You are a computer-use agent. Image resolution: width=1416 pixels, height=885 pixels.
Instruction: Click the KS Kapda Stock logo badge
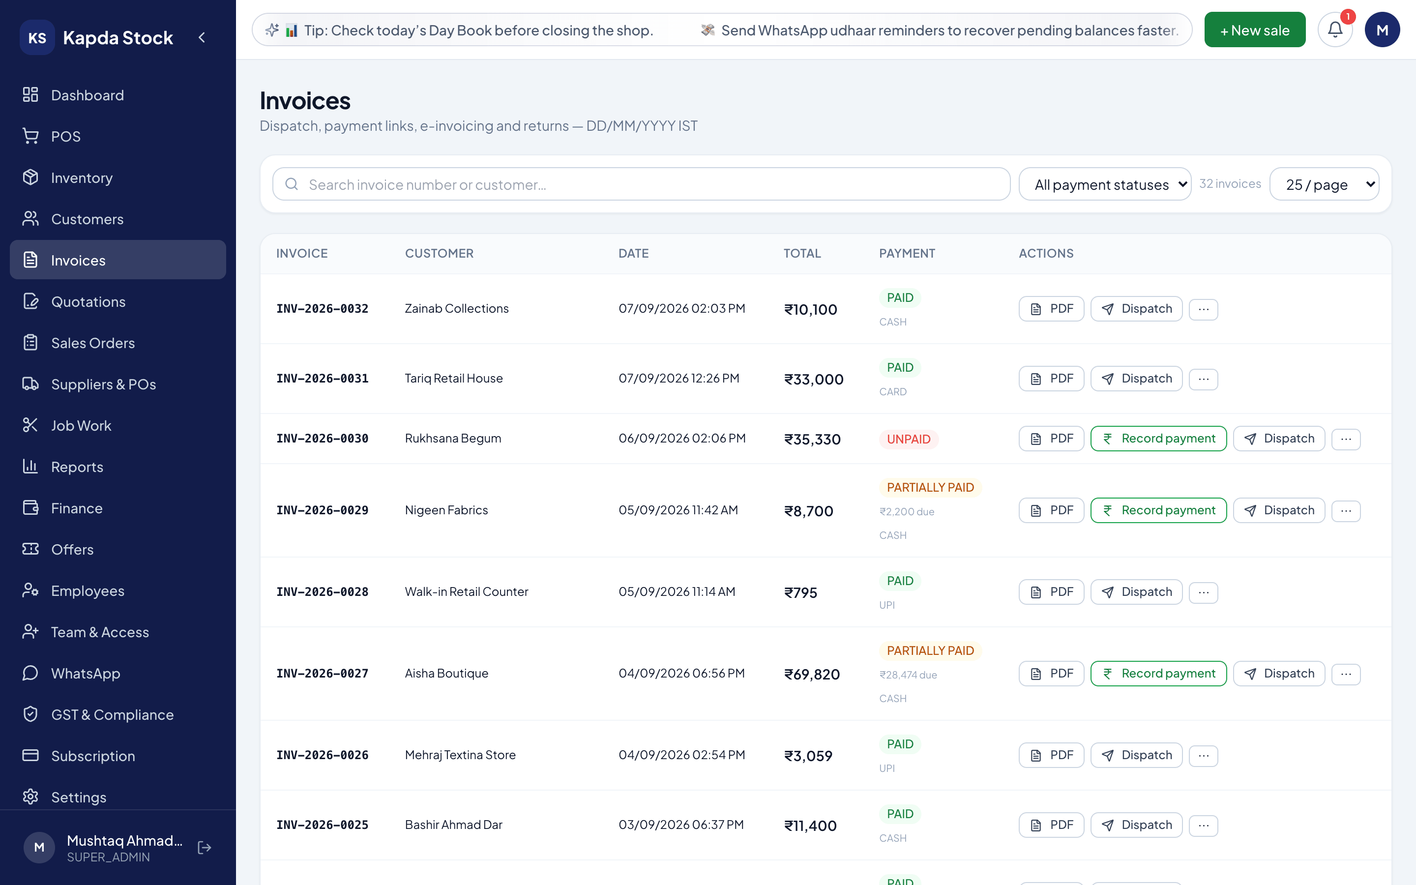[37, 37]
